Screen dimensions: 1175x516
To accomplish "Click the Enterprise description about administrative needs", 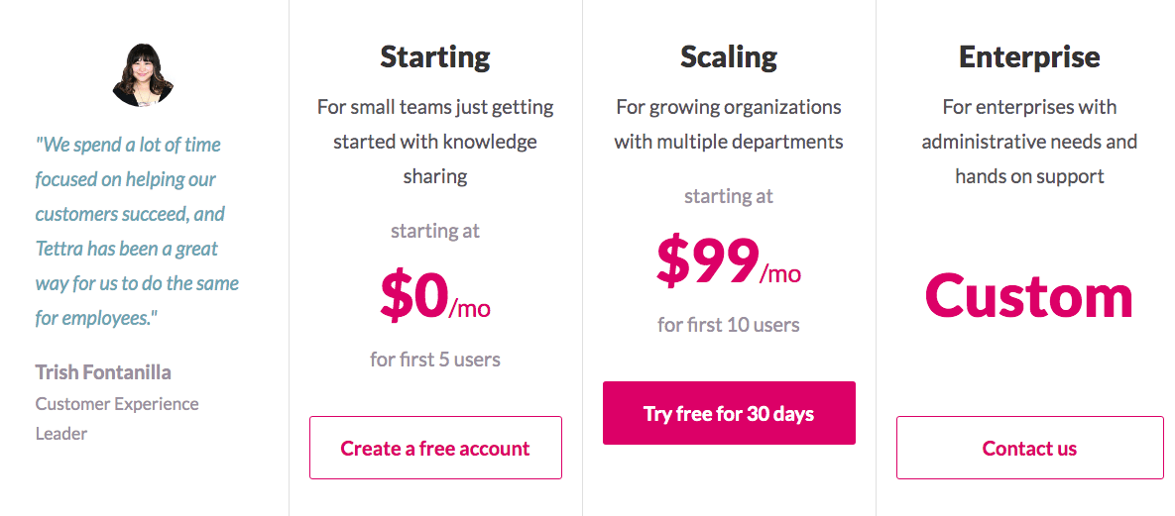I will click(1029, 142).
